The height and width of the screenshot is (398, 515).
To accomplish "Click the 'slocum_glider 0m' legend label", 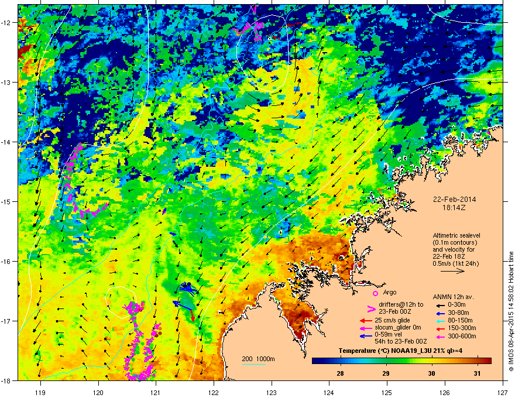I will pyautogui.click(x=398, y=328).
